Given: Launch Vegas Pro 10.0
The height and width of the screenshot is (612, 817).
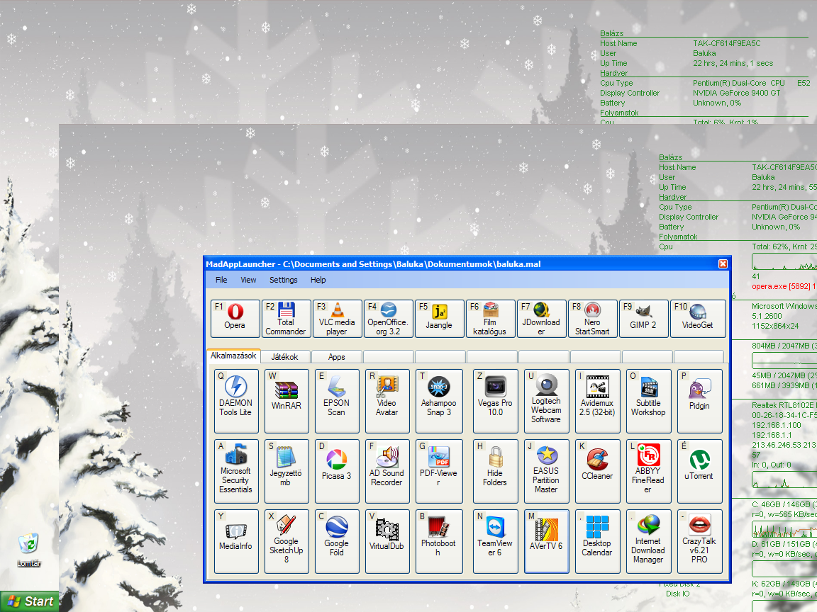Looking at the screenshot, I should pyautogui.click(x=496, y=401).
